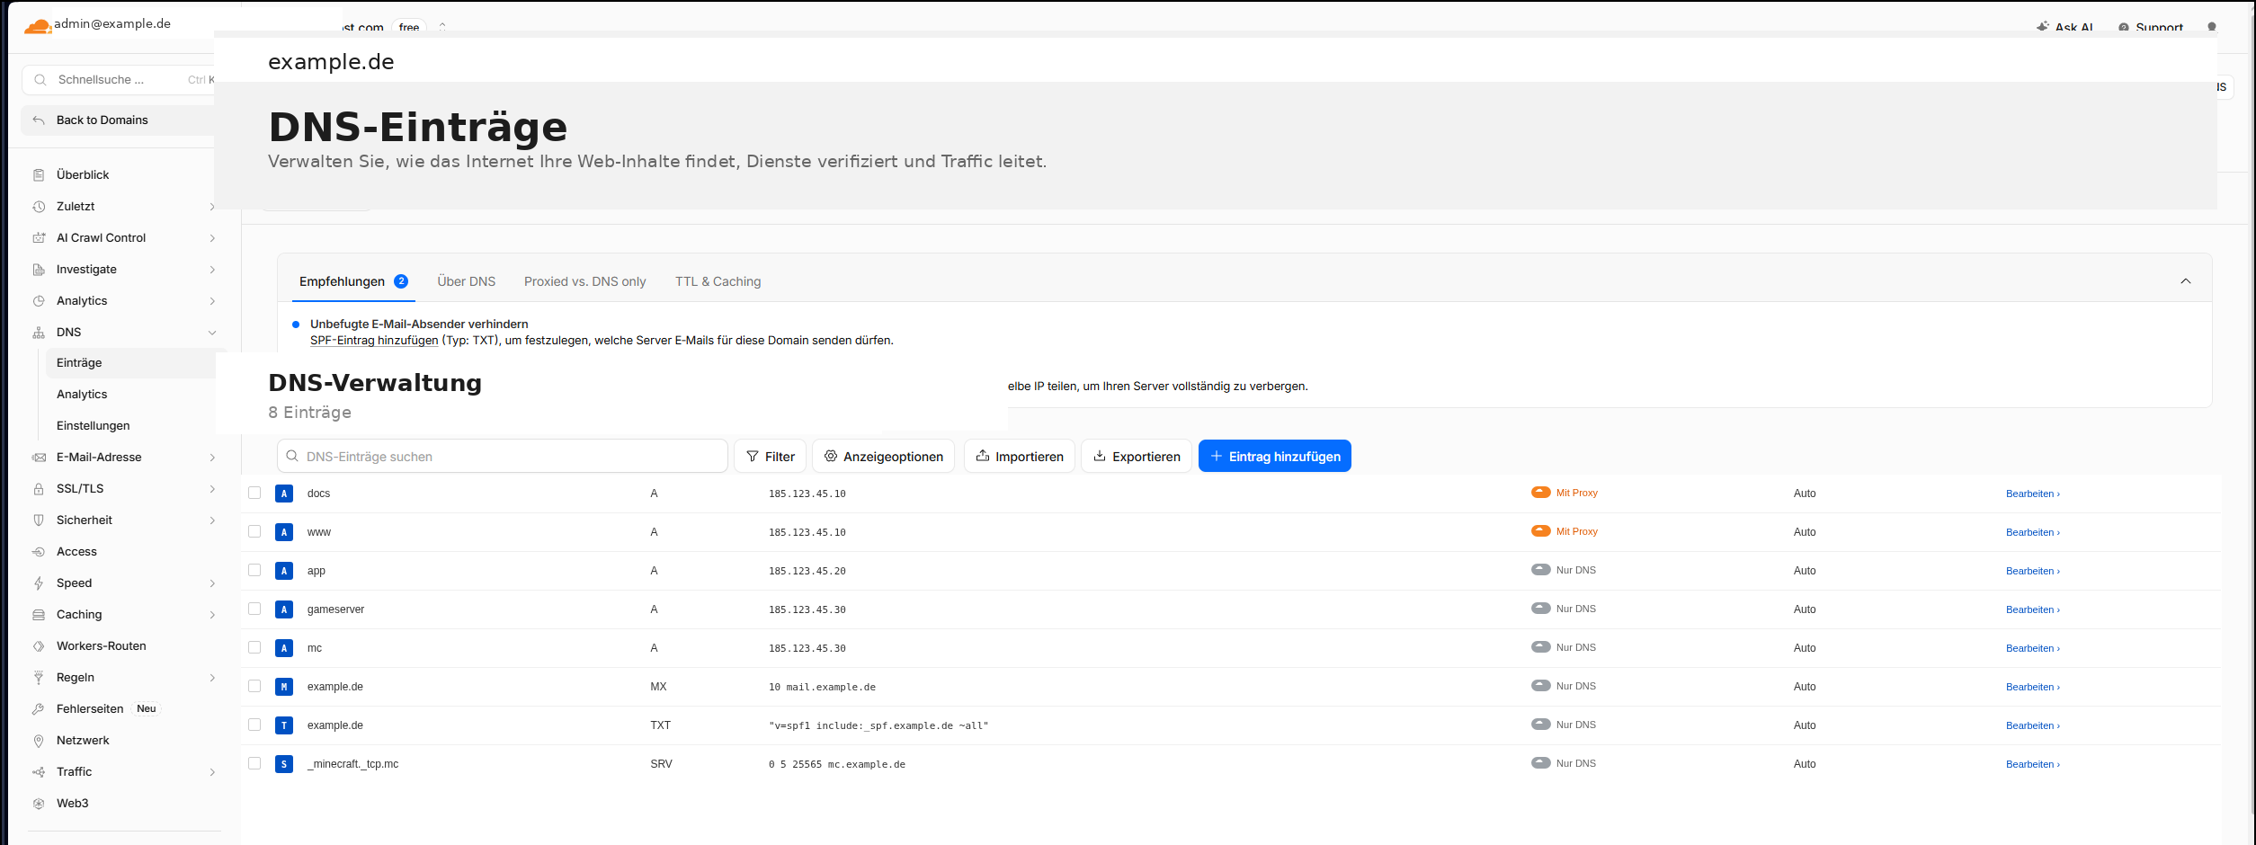Open the Überblick sidebar icon
The image size is (2256, 845).
39,175
